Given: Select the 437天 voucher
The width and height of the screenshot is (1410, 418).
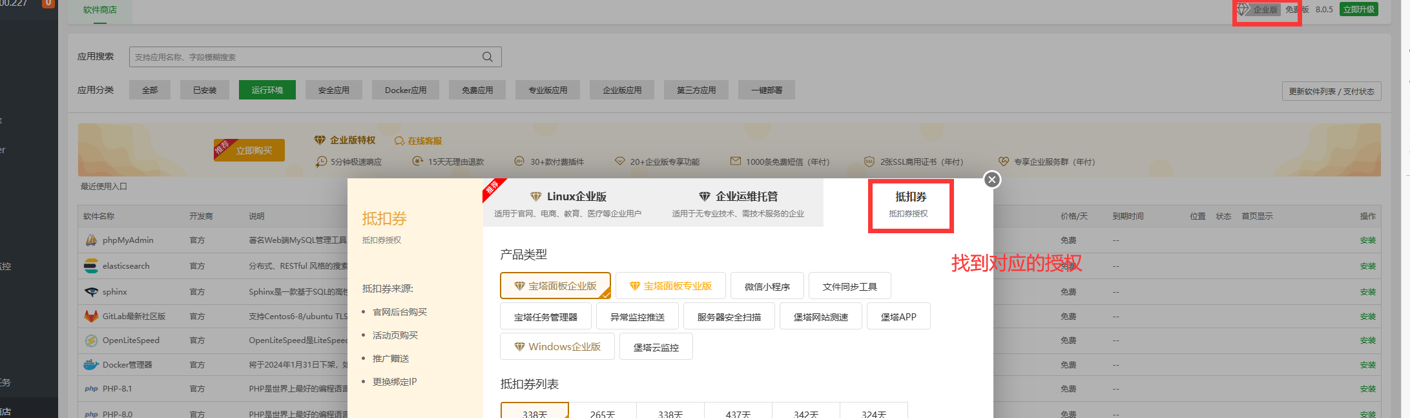Looking at the screenshot, I should pos(738,411).
